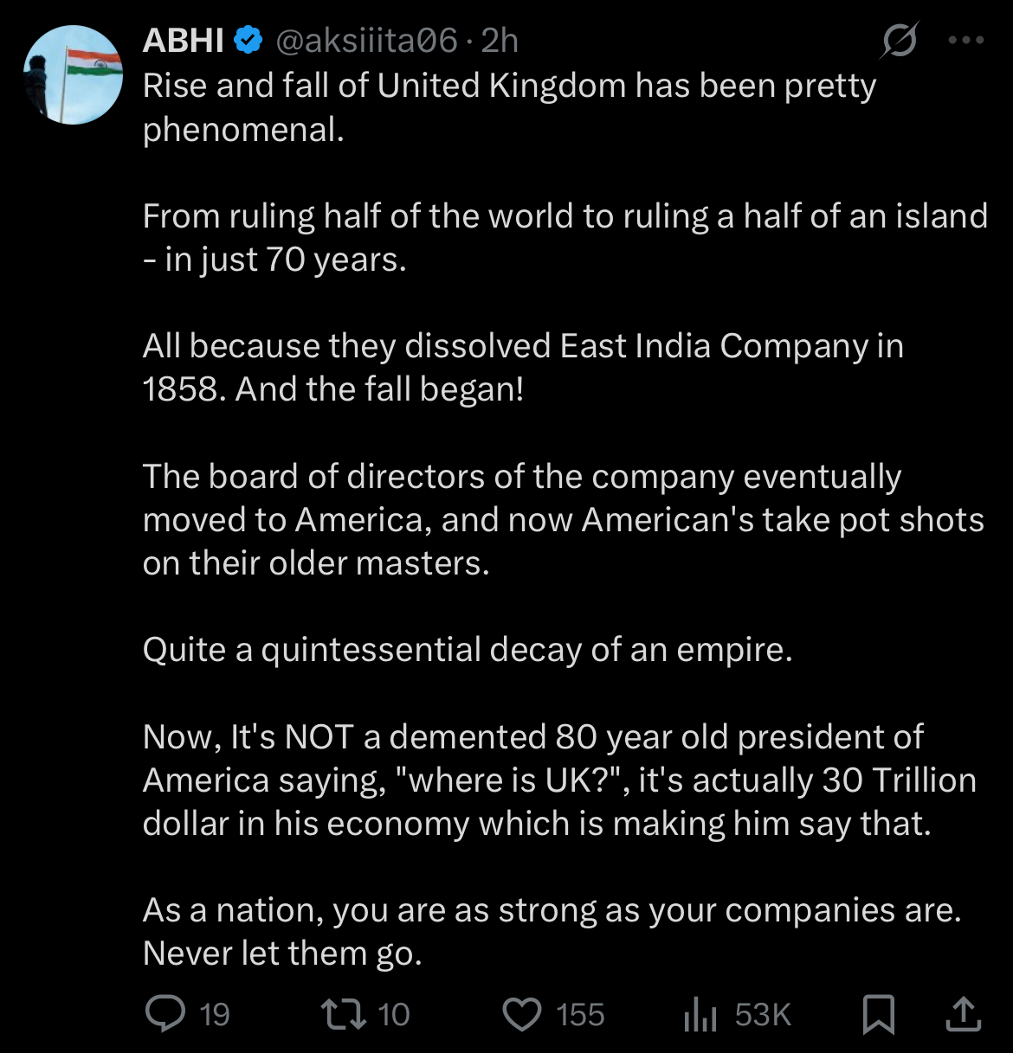Open the Indian flag profile picture
The height and width of the screenshot is (1053, 1013).
click(74, 75)
